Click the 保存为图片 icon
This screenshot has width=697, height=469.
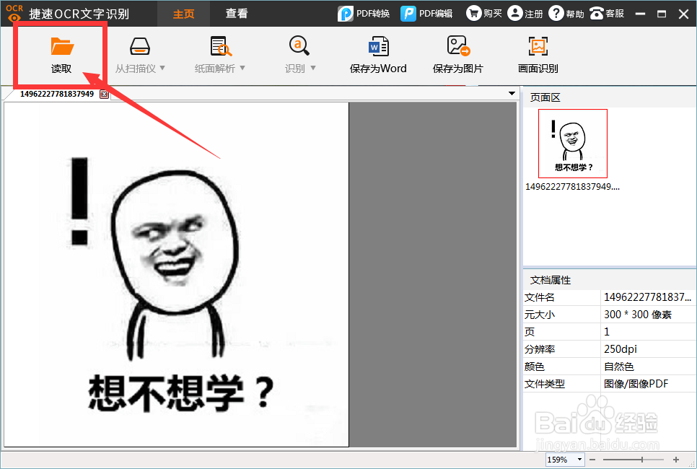(458, 45)
